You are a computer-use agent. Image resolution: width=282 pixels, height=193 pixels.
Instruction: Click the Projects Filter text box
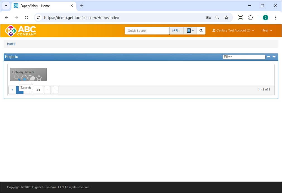(x=244, y=57)
